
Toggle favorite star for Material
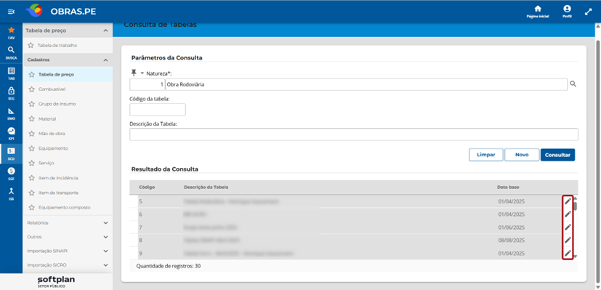[x=31, y=119]
